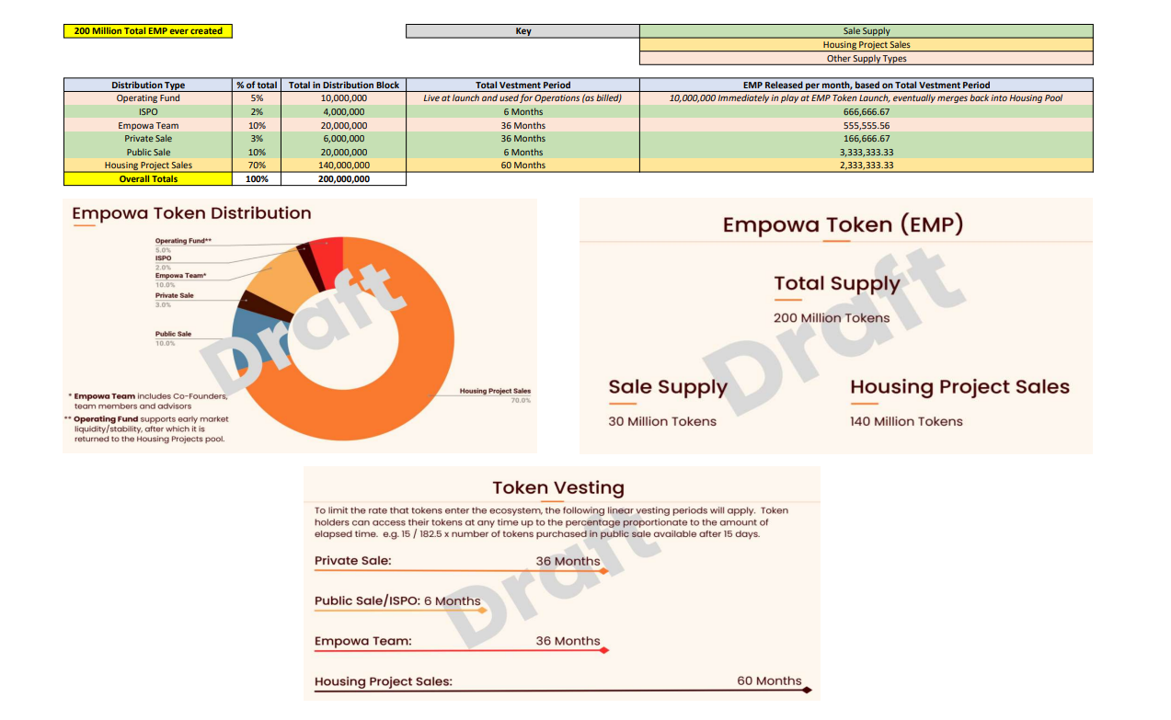The height and width of the screenshot is (720, 1171).
Task: Click the "Empowa Team*" donut chart label
Action: click(x=180, y=276)
